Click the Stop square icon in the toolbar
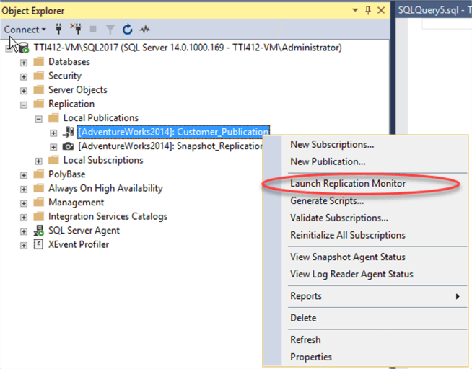Image resolution: width=472 pixels, height=369 pixels. 93,29
